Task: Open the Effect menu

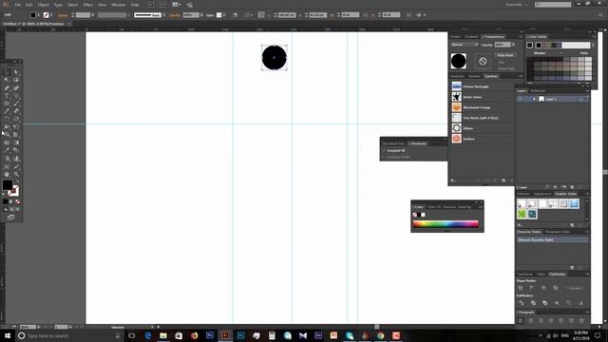Action: click(x=88, y=5)
